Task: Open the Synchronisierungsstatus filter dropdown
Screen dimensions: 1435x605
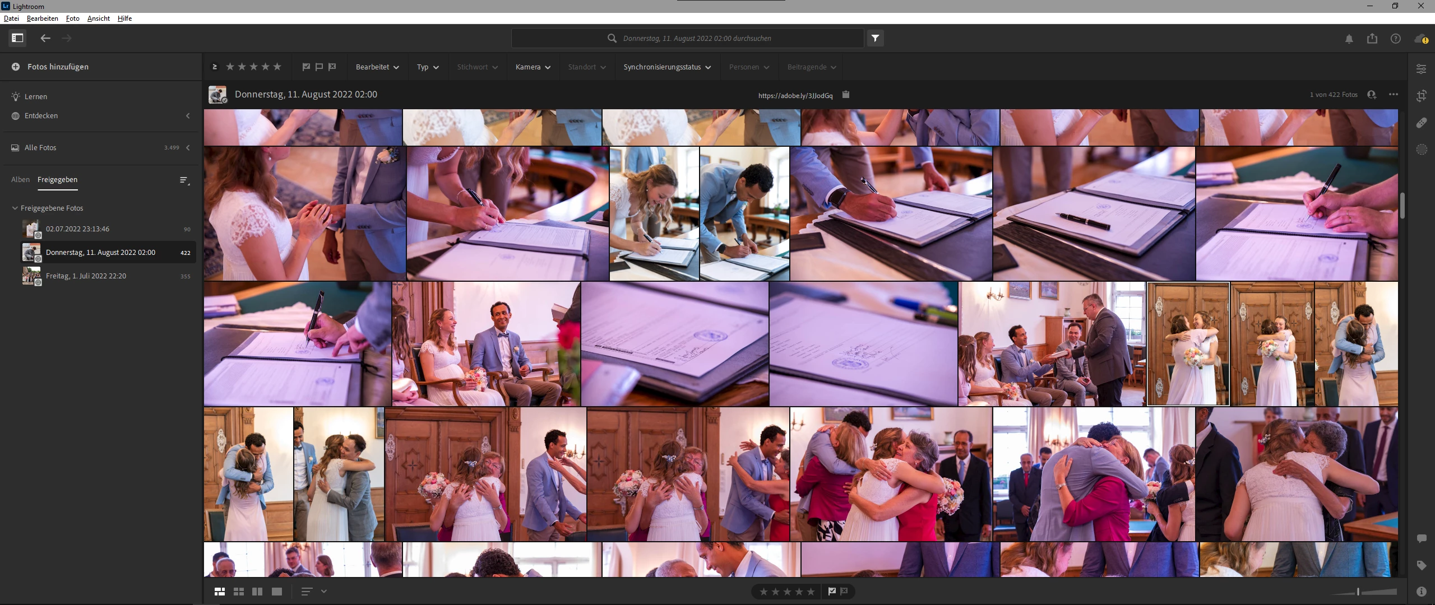Action: 666,67
